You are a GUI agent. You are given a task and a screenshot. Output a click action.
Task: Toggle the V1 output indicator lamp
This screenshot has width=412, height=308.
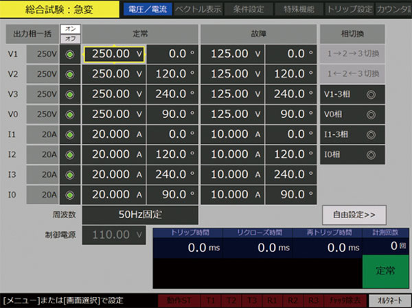point(69,54)
